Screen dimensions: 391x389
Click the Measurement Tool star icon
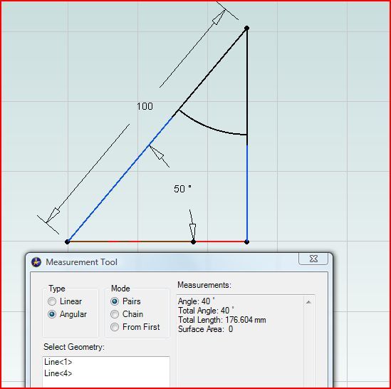click(36, 262)
